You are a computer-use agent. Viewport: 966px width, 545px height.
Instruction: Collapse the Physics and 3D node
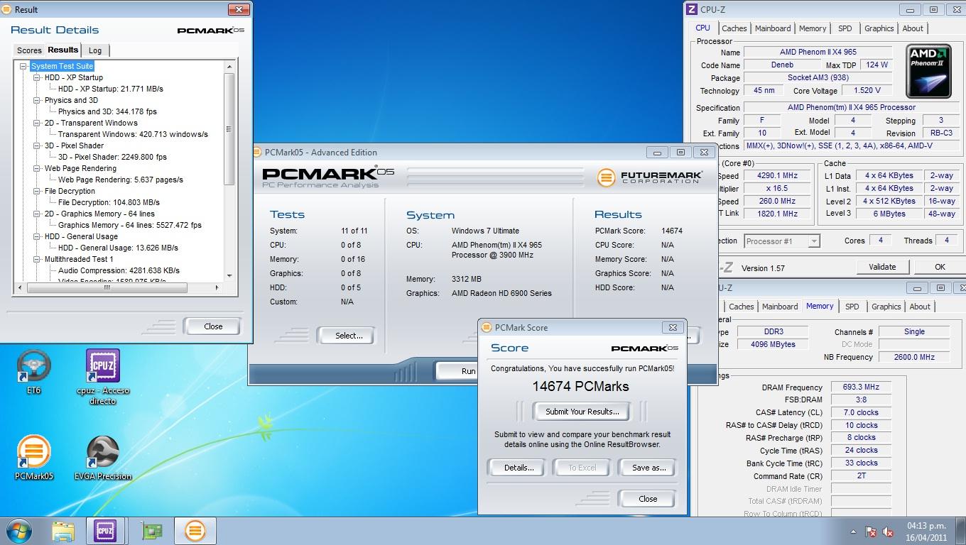[37, 100]
